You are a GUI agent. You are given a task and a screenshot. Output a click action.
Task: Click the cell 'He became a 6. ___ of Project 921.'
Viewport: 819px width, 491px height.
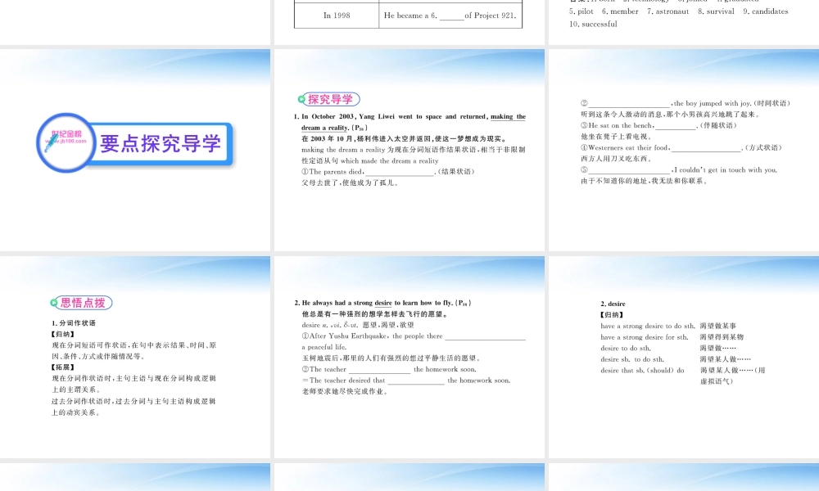point(450,15)
